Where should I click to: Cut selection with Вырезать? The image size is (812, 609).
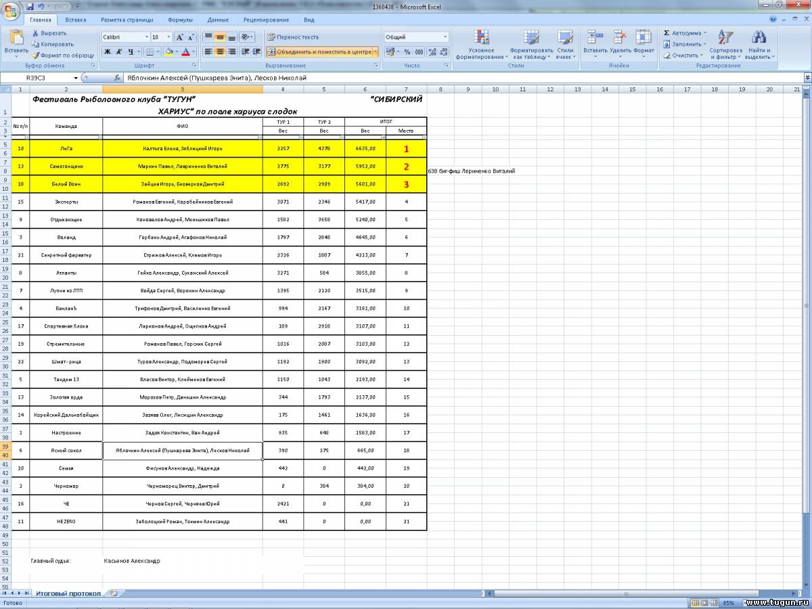pyautogui.click(x=49, y=32)
